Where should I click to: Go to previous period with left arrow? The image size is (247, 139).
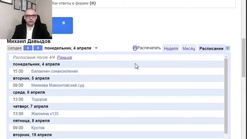[28, 48]
